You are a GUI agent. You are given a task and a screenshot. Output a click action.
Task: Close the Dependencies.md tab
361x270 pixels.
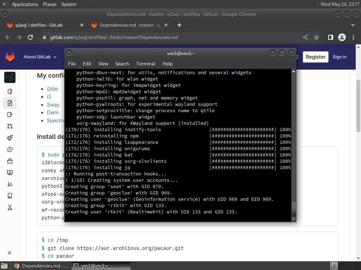click(166, 25)
